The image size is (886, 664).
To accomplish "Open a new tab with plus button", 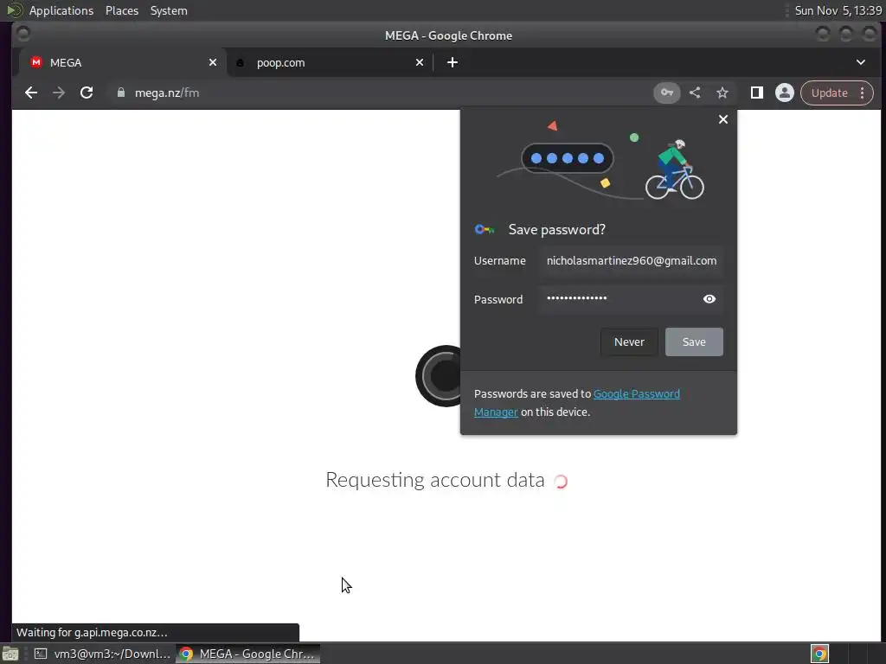I will (x=452, y=62).
